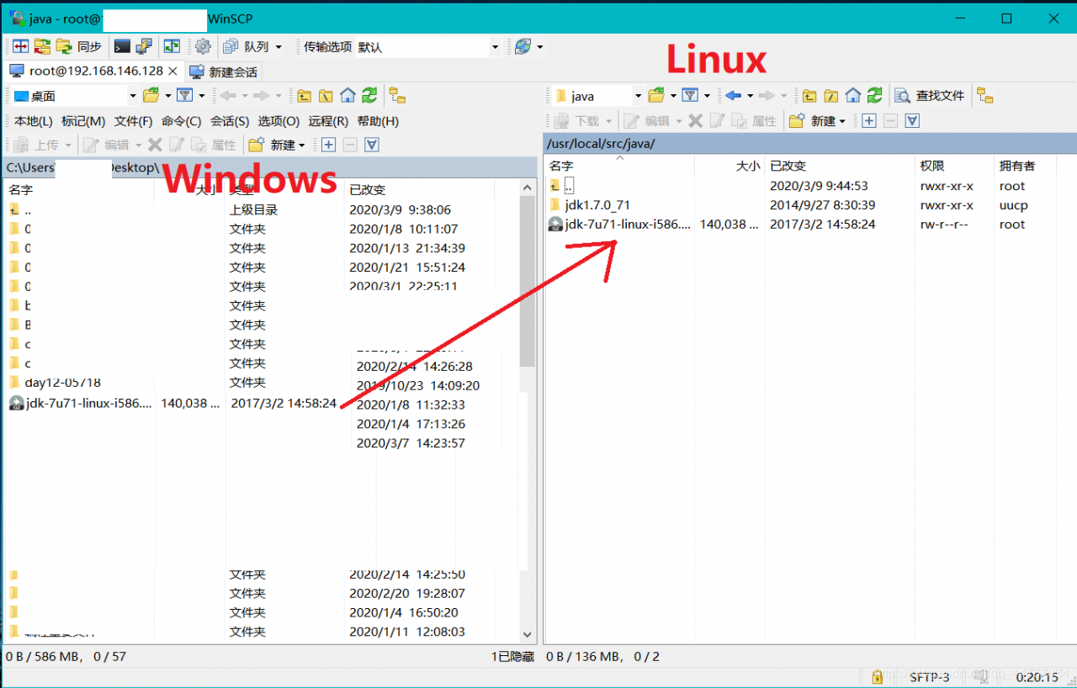Click the remote panel open-directory folder icon
The height and width of the screenshot is (688, 1077).
pos(656,96)
